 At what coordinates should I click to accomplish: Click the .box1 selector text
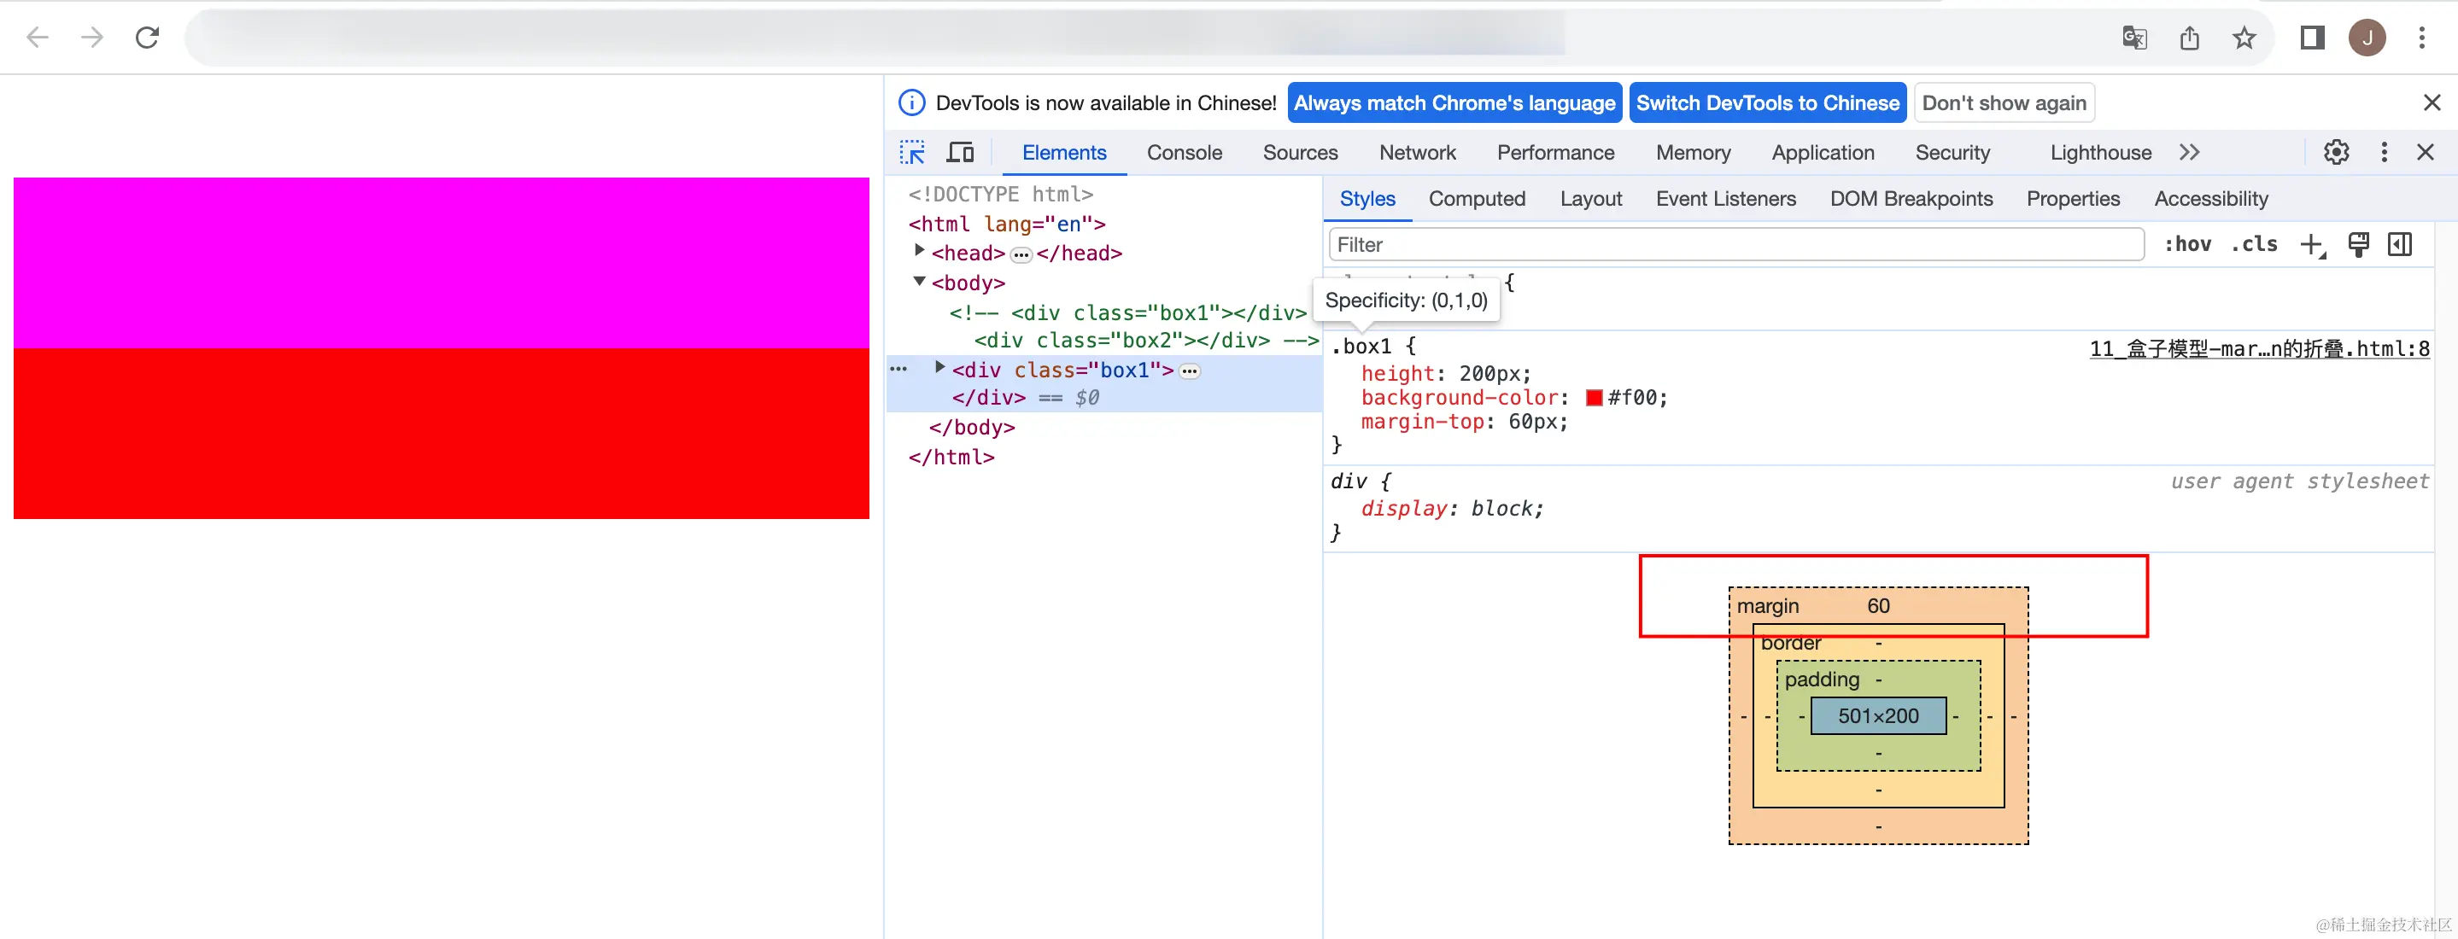[1361, 346]
